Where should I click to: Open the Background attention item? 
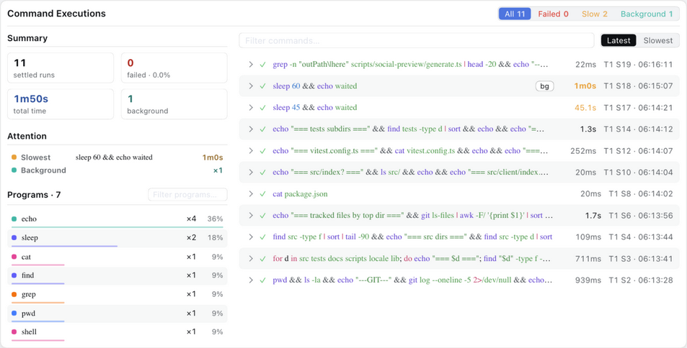[118, 170]
